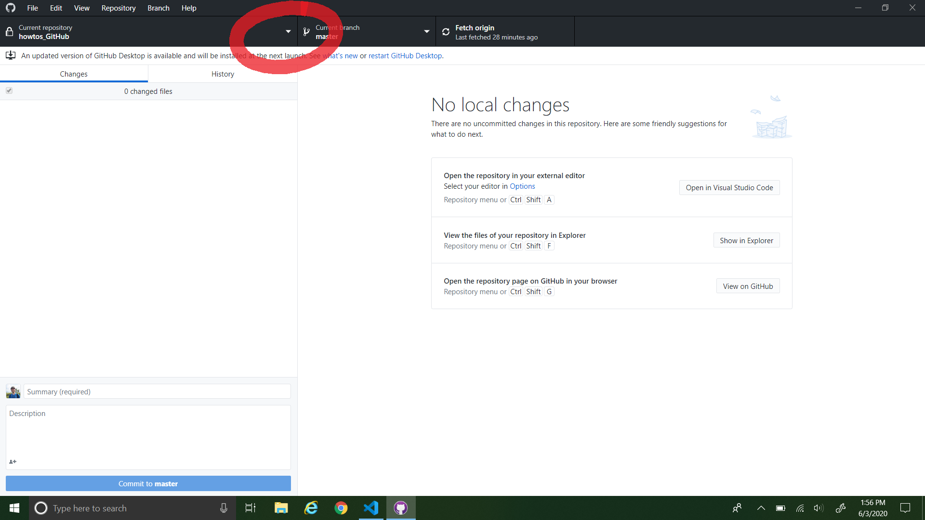Open the Edit menu

point(56,8)
